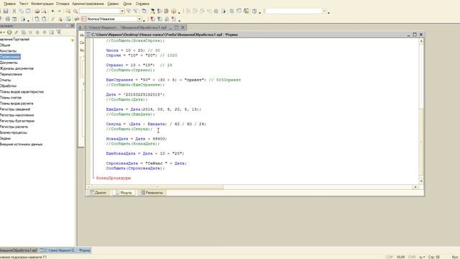This screenshot has width=460, height=259.
Task: Open the Администрирование menu
Action: pos(88,4)
